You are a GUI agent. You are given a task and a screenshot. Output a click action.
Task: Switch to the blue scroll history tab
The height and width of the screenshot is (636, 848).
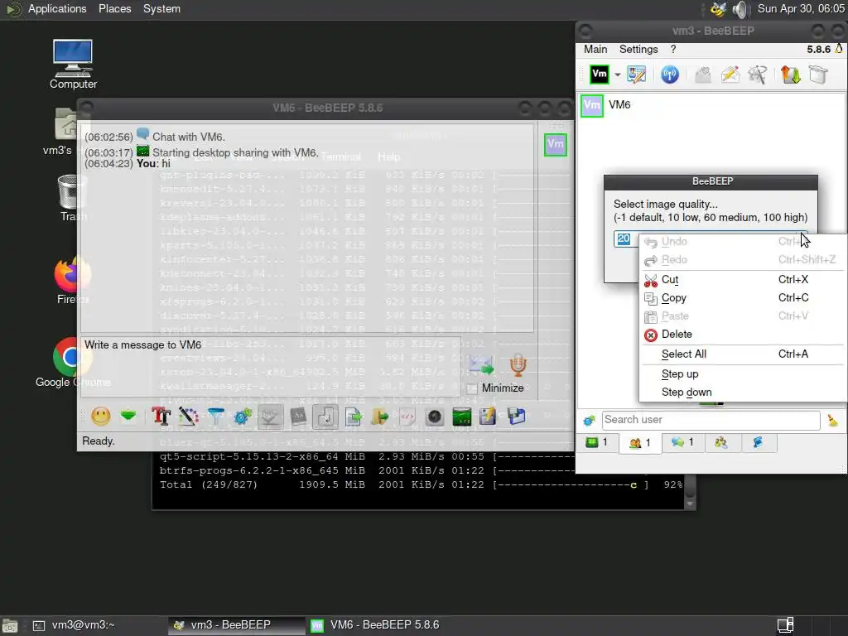[758, 442]
